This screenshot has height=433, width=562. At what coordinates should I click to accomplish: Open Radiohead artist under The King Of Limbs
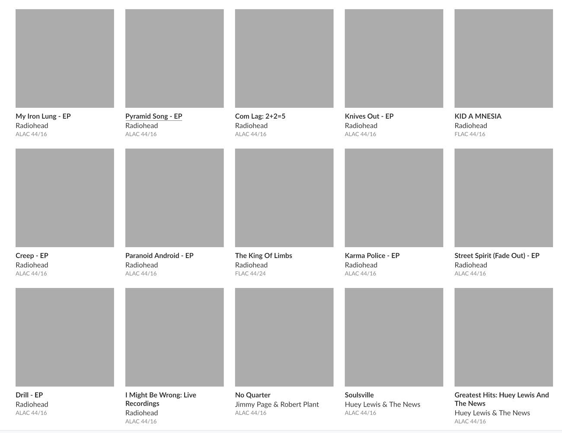(x=252, y=265)
